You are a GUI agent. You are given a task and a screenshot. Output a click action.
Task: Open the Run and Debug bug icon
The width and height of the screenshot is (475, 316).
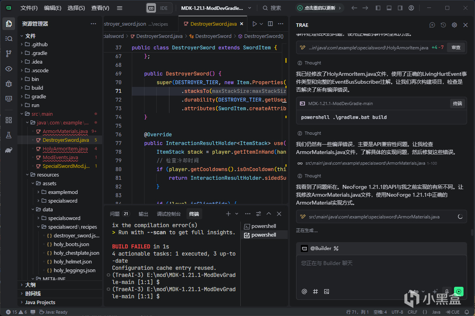(x=9, y=83)
